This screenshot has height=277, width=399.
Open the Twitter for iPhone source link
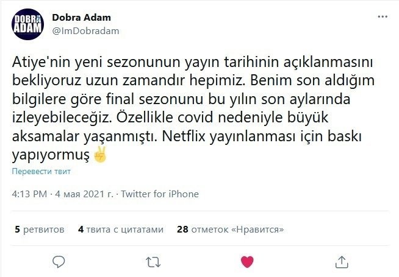coord(160,194)
